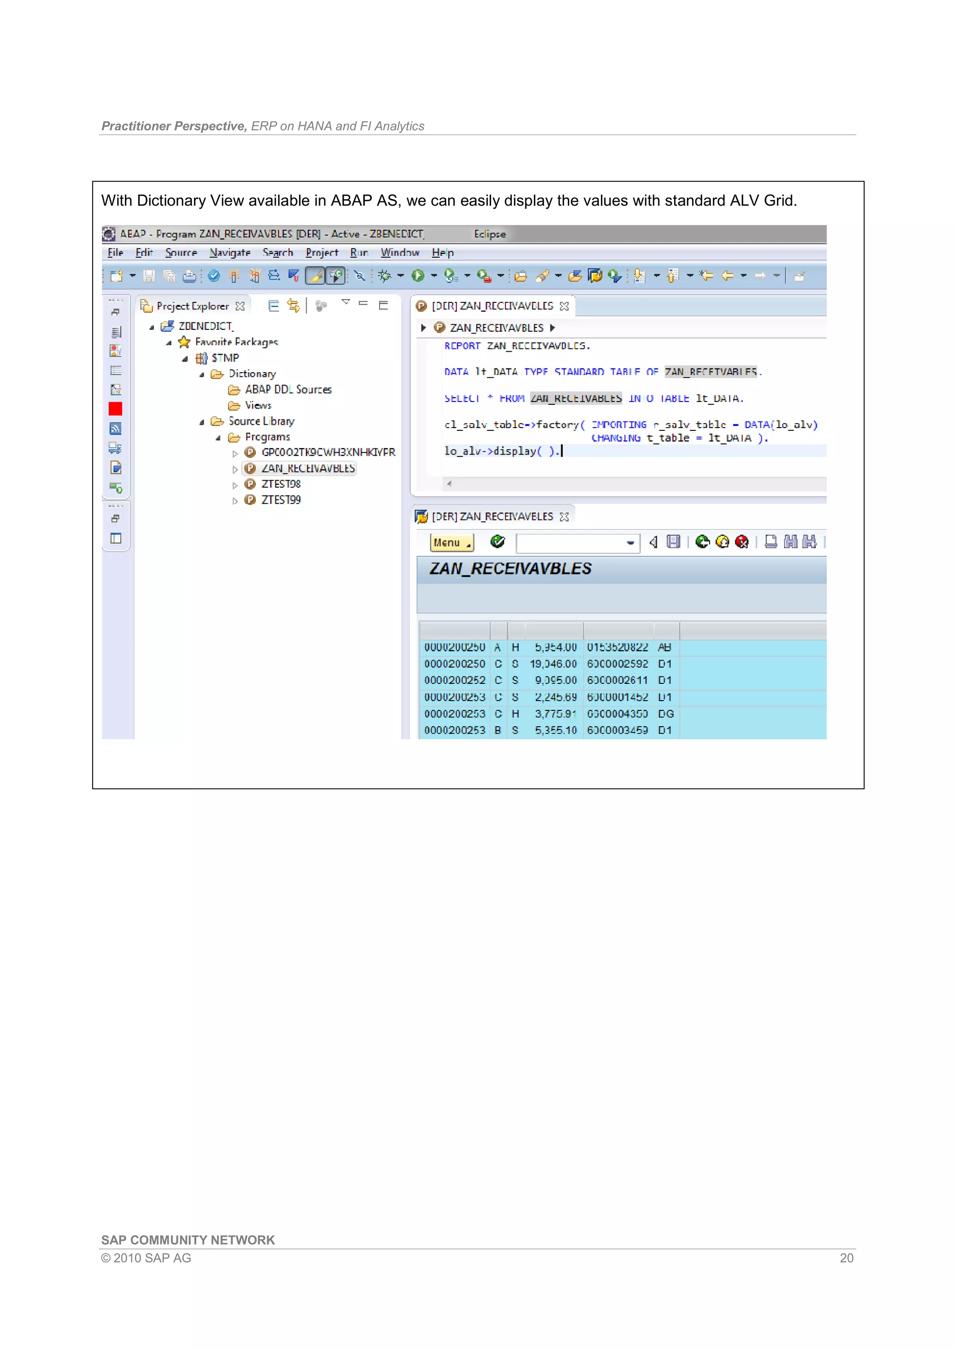Collapse the $TMP package node

[185, 359]
